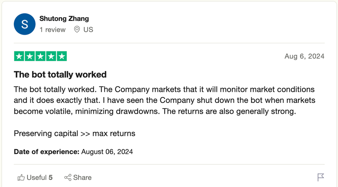338x187 pixels.
Task: Open 'The bot totally worked' review title
Action: coord(60,75)
